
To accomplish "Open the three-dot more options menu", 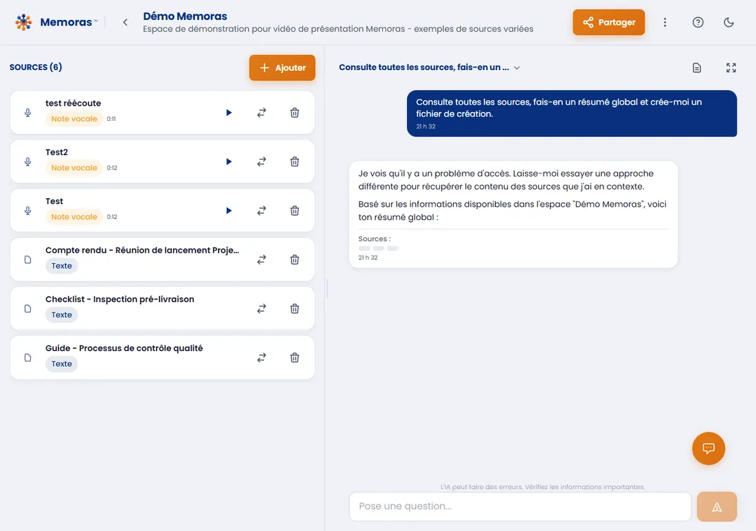I will [x=665, y=22].
